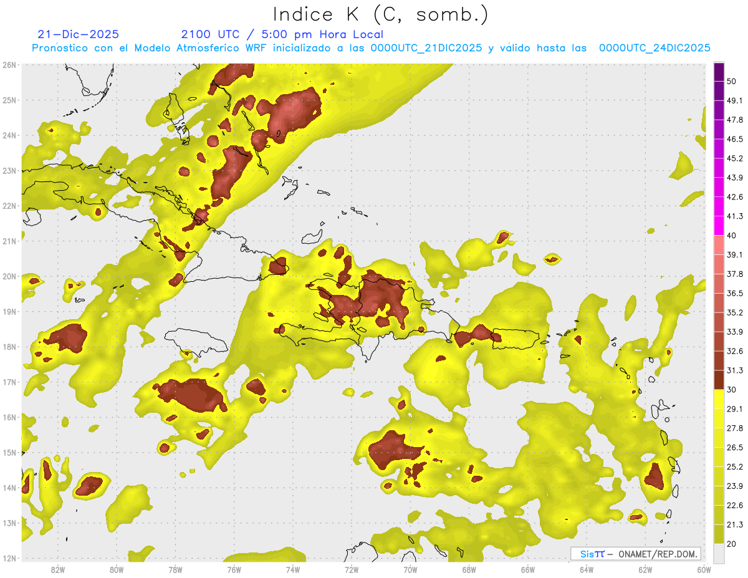Click the longitude label "70W"
The width and height of the screenshot is (748, 578).
pyautogui.click(x=410, y=570)
